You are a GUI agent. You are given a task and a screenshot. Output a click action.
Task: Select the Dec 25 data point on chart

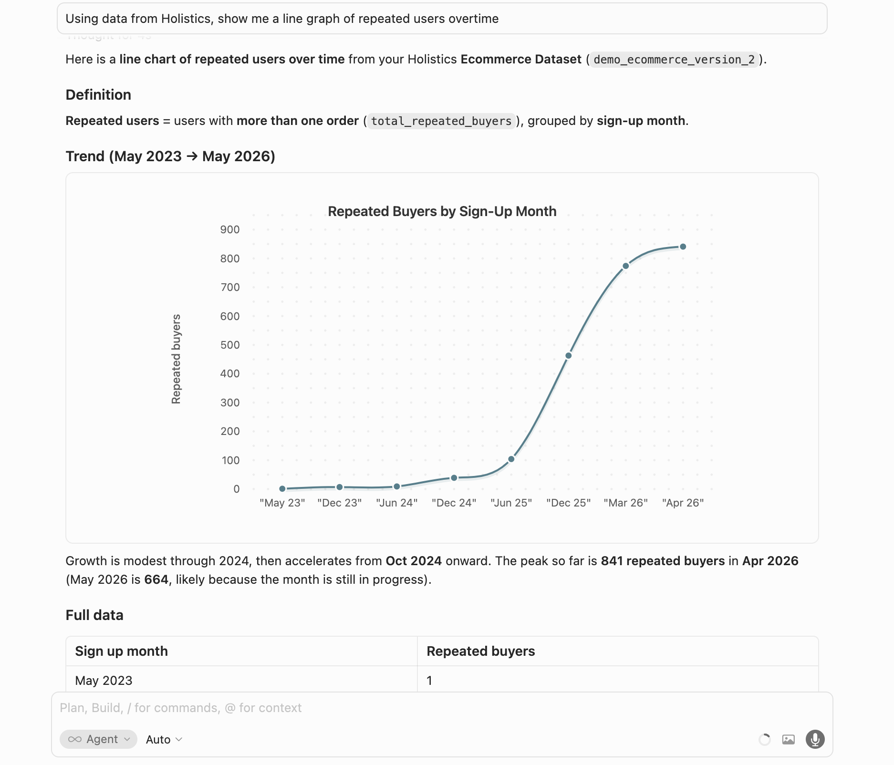[x=569, y=356]
